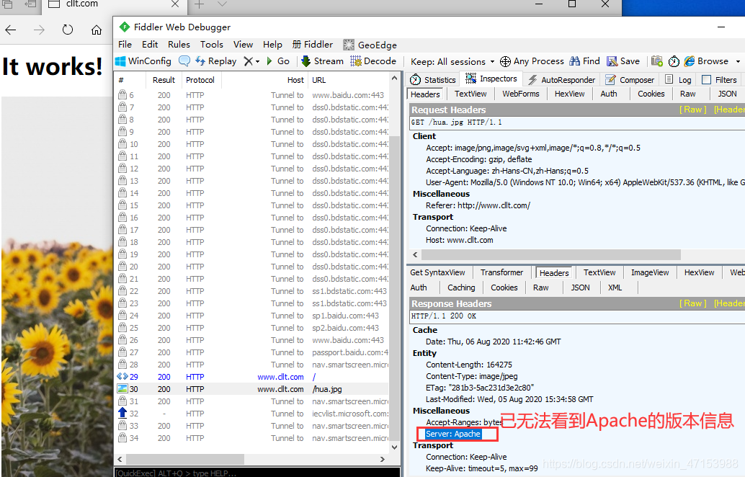This screenshot has width=745, height=477.
Task: Sort sessions by Result column
Action: (164, 80)
